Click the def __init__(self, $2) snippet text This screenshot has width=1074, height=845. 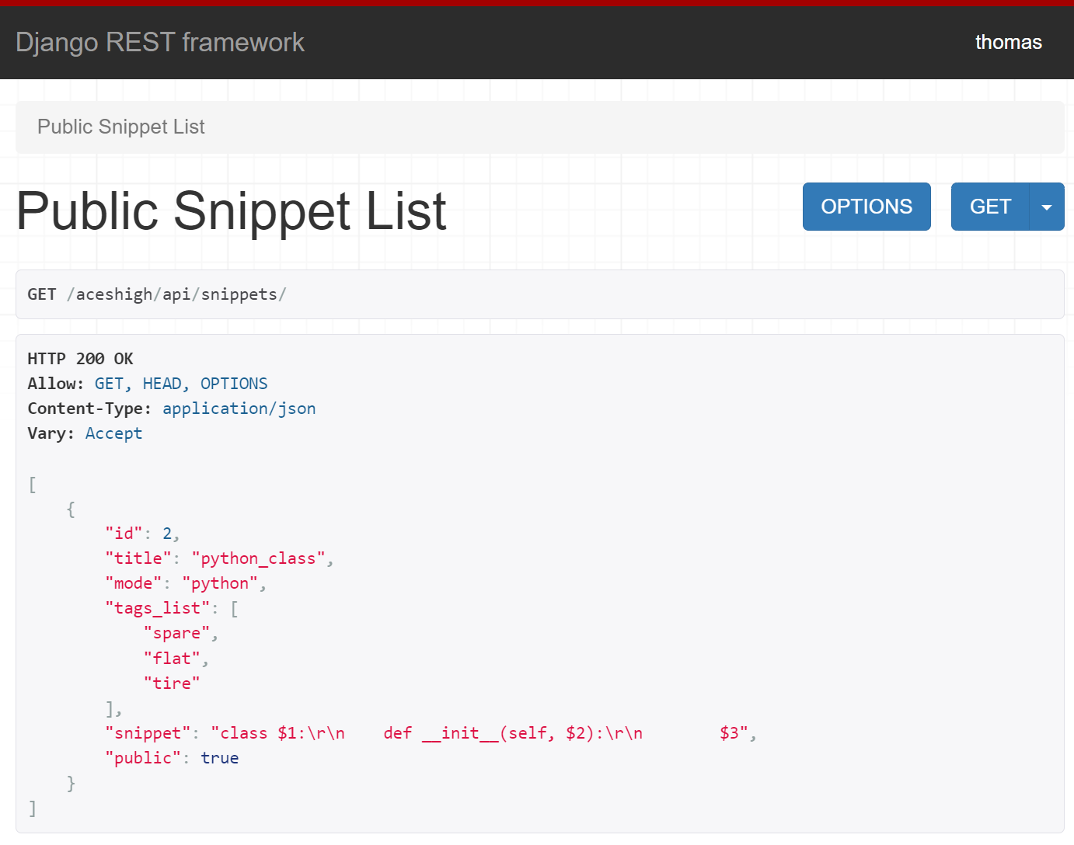coord(490,733)
